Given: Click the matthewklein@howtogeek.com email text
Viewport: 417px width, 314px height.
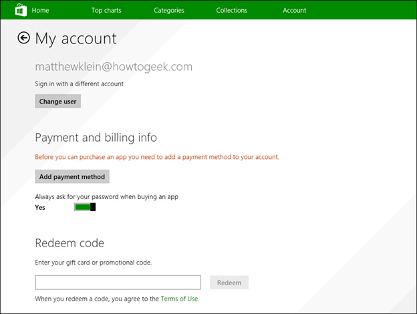Looking at the screenshot, I should coord(114,66).
